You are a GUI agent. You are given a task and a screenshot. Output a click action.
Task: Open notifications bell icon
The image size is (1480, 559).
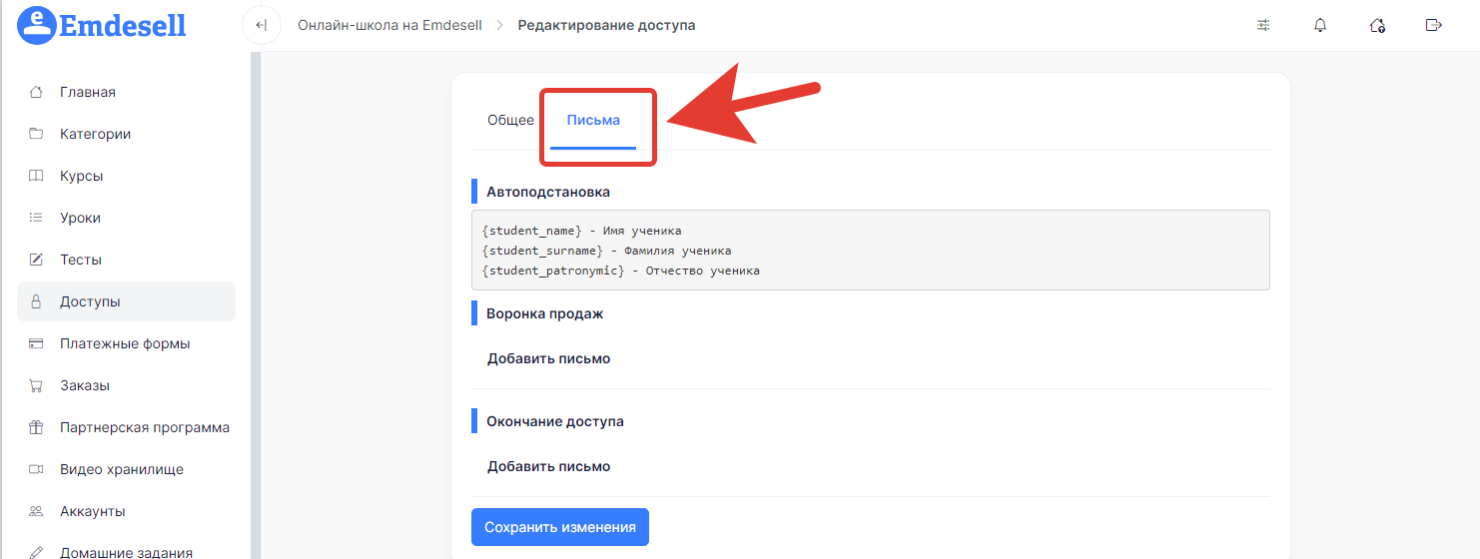(x=1320, y=25)
